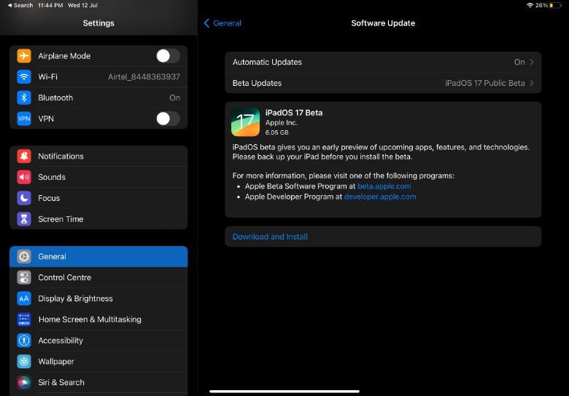Return to Search app in status bar
Viewport: 569px width, 396px height.
coord(20,5)
